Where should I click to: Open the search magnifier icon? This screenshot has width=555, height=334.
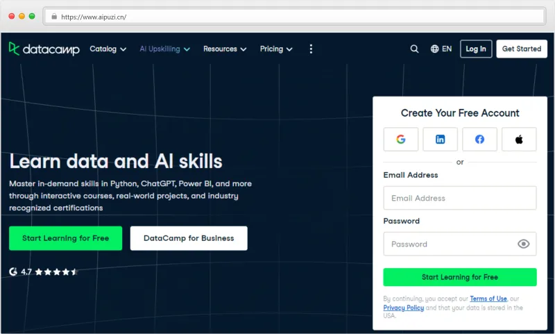(414, 49)
